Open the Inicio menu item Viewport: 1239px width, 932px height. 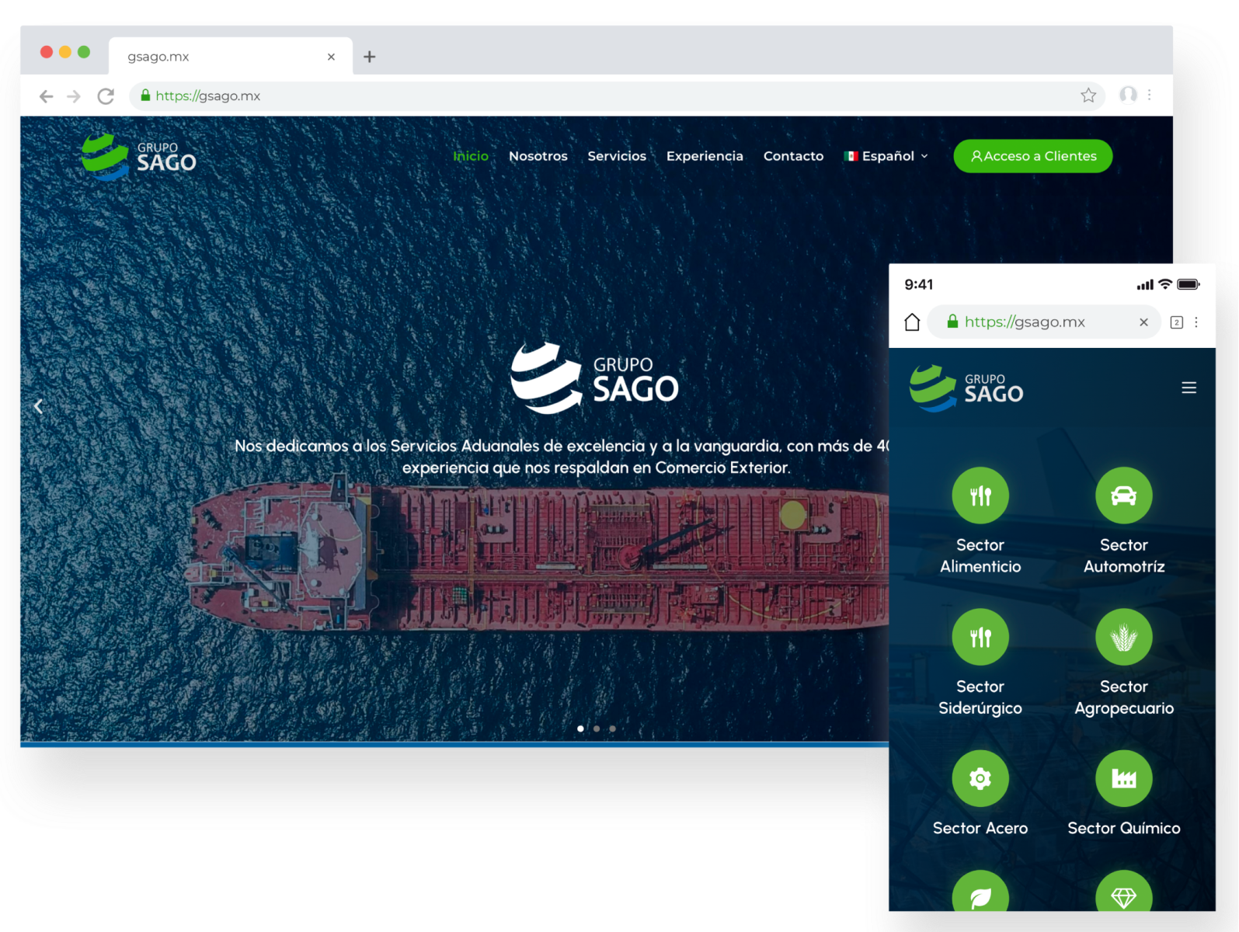(471, 156)
